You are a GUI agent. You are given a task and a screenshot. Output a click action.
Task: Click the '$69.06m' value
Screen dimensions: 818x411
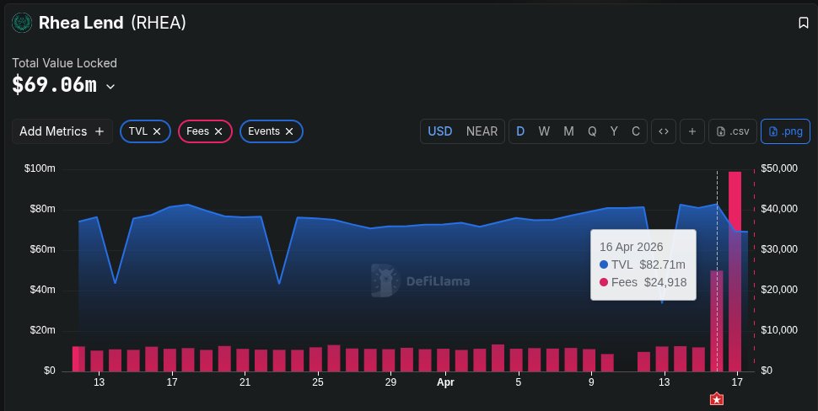(x=54, y=85)
